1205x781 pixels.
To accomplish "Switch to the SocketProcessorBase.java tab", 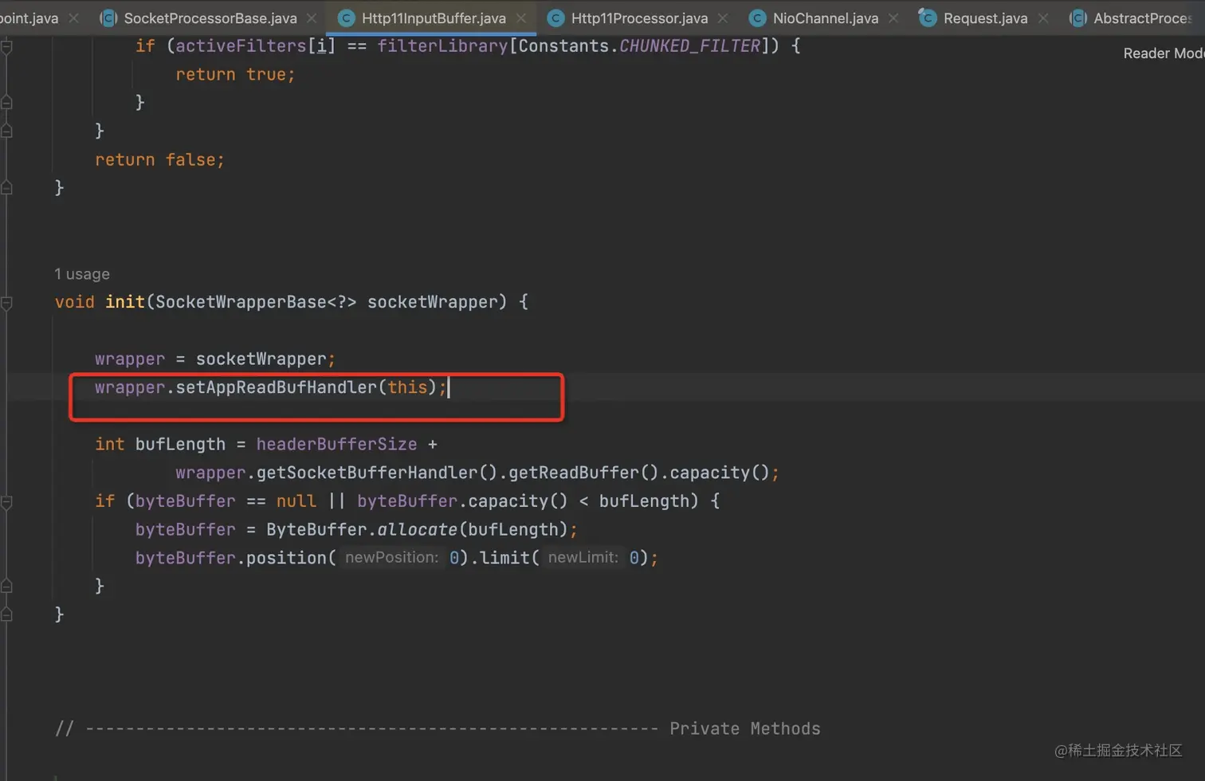I will pyautogui.click(x=210, y=18).
